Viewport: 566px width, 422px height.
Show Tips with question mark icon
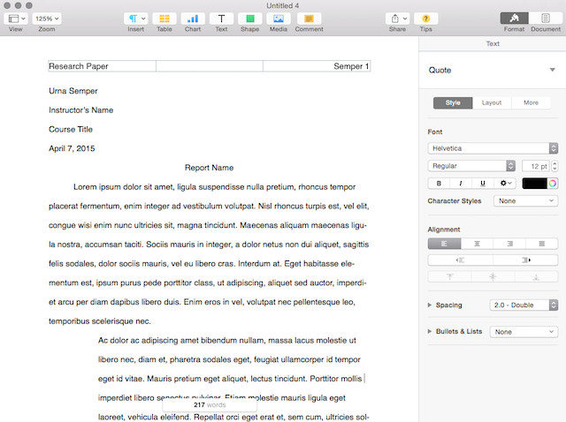tap(426, 19)
